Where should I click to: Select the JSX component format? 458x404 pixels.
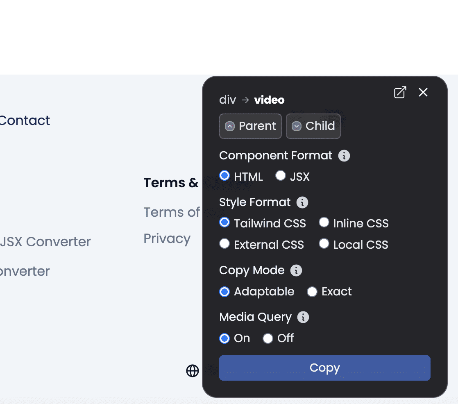pyautogui.click(x=281, y=176)
